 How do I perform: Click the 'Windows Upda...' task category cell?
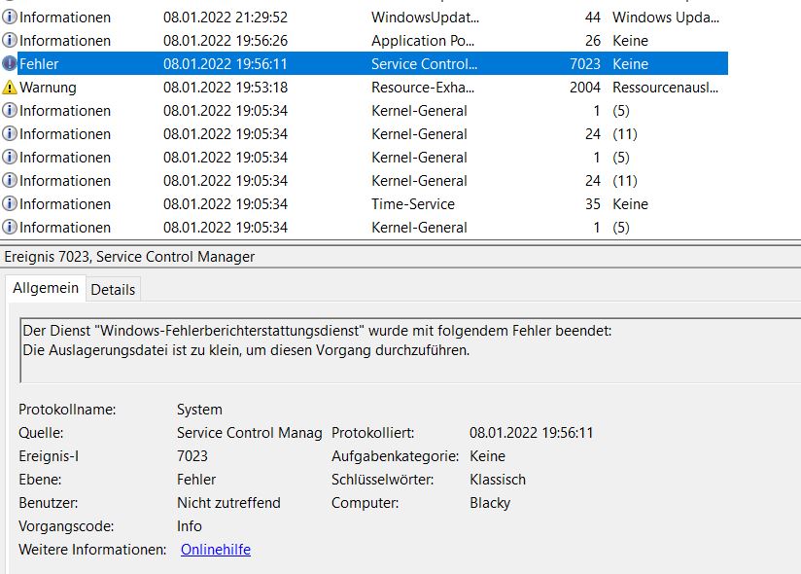666,18
